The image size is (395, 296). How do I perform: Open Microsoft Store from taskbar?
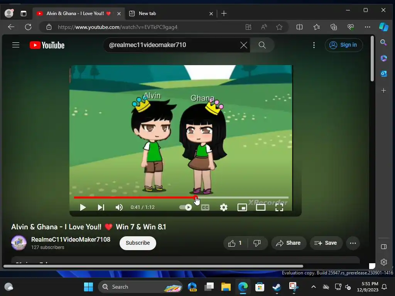260,287
